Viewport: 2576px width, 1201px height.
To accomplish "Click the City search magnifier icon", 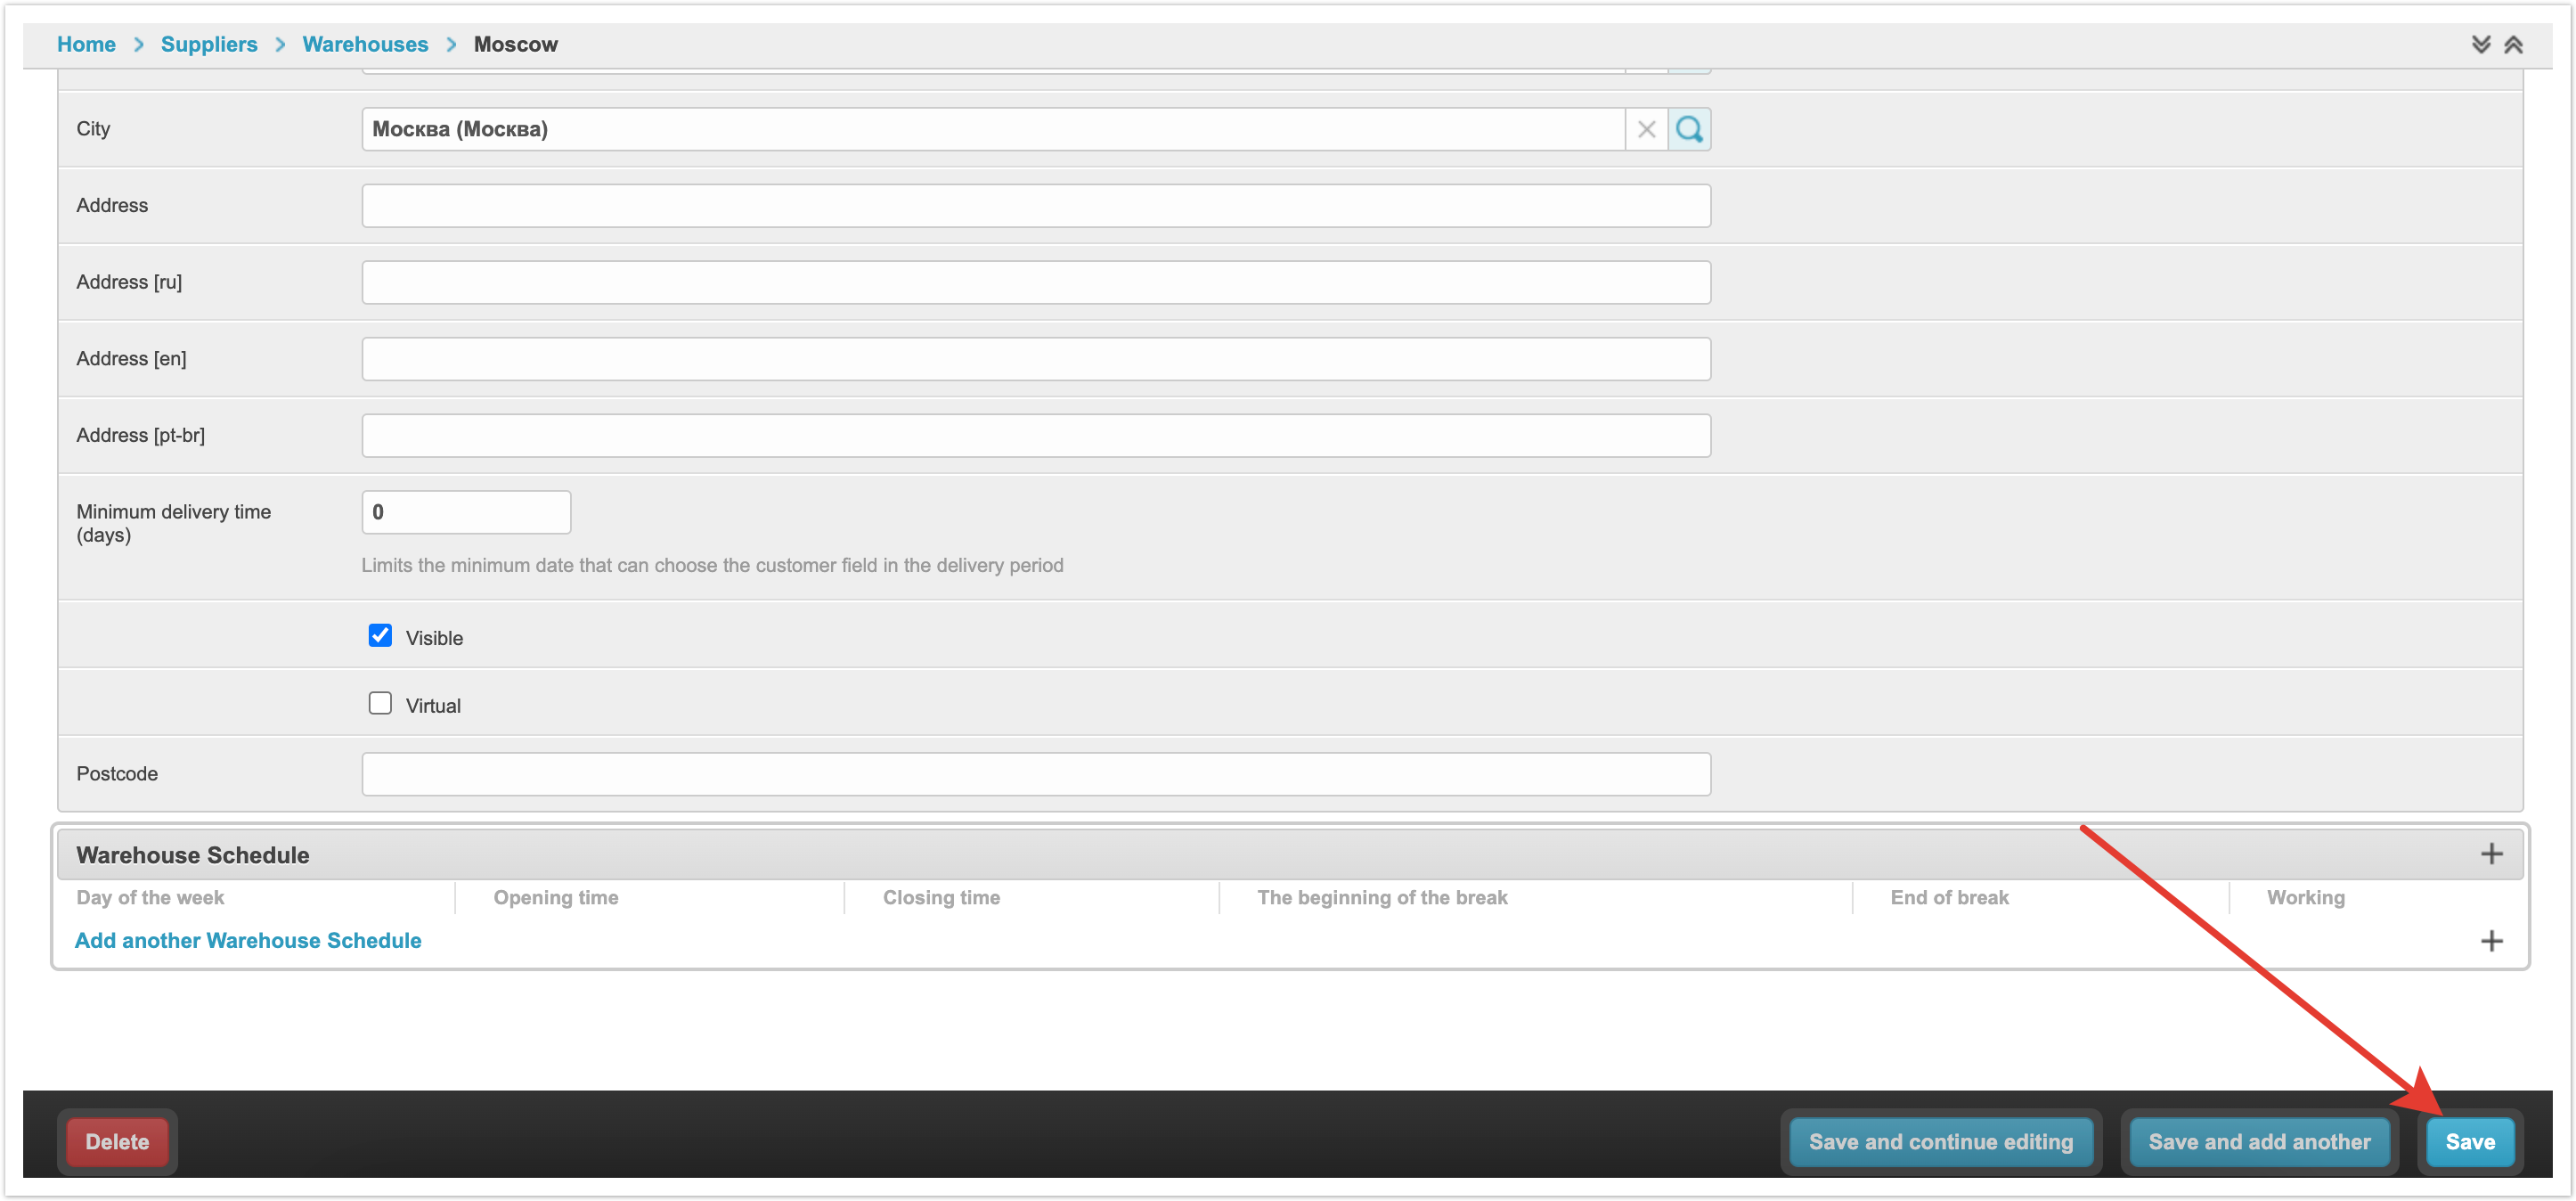I will pyautogui.click(x=1689, y=129).
